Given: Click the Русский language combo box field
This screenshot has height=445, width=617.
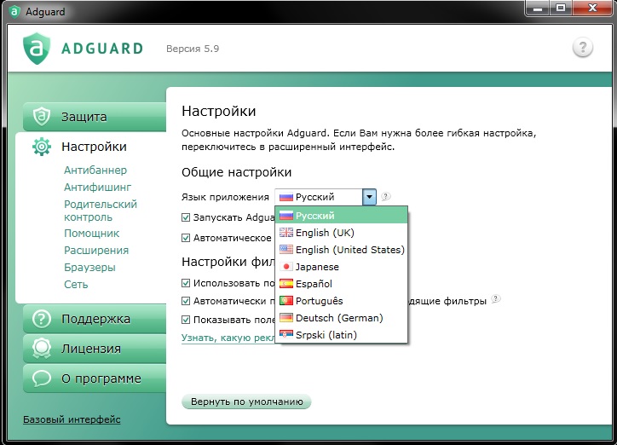Looking at the screenshot, I should point(325,197).
